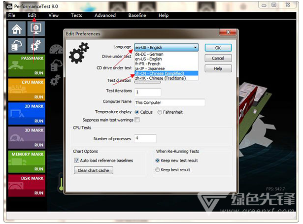Select ja-JP Japanese from language list
The height and width of the screenshot is (224, 303).
(167, 68)
